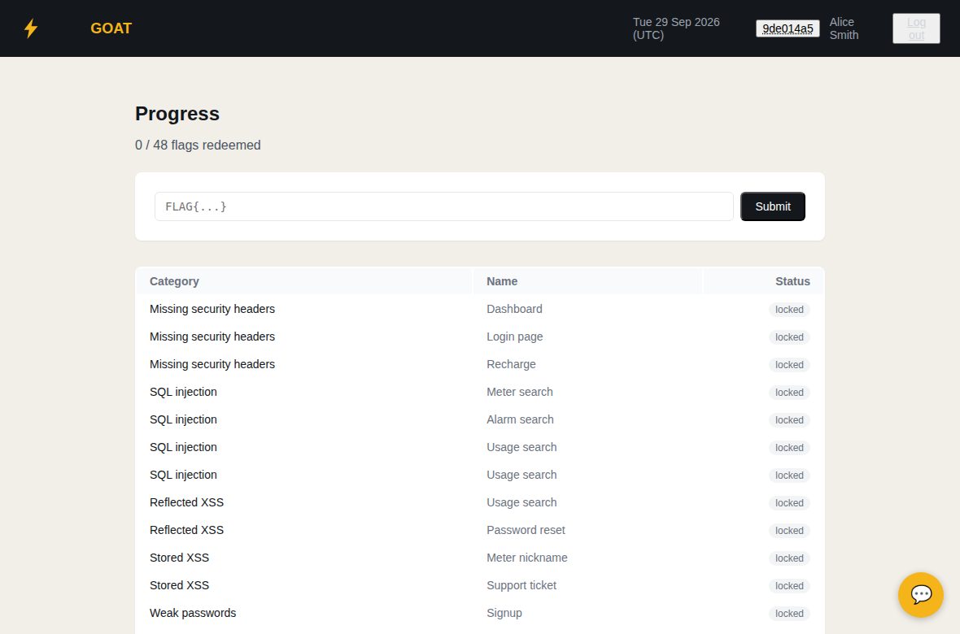Screen dimensions: 960x634
Task: Click the 0 / 48 flags redeemed text
Action: 198,145
